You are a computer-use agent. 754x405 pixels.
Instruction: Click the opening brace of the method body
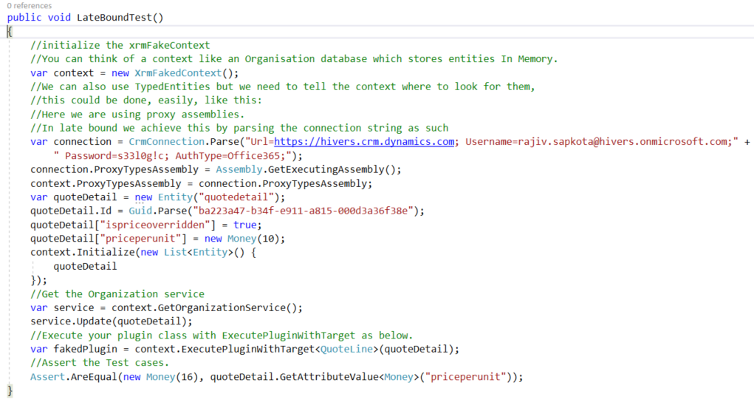point(10,32)
